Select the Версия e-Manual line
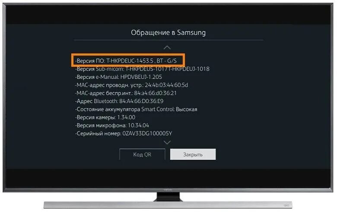Screen dimensions: 337x212 pyautogui.click(x=119, y=77)
